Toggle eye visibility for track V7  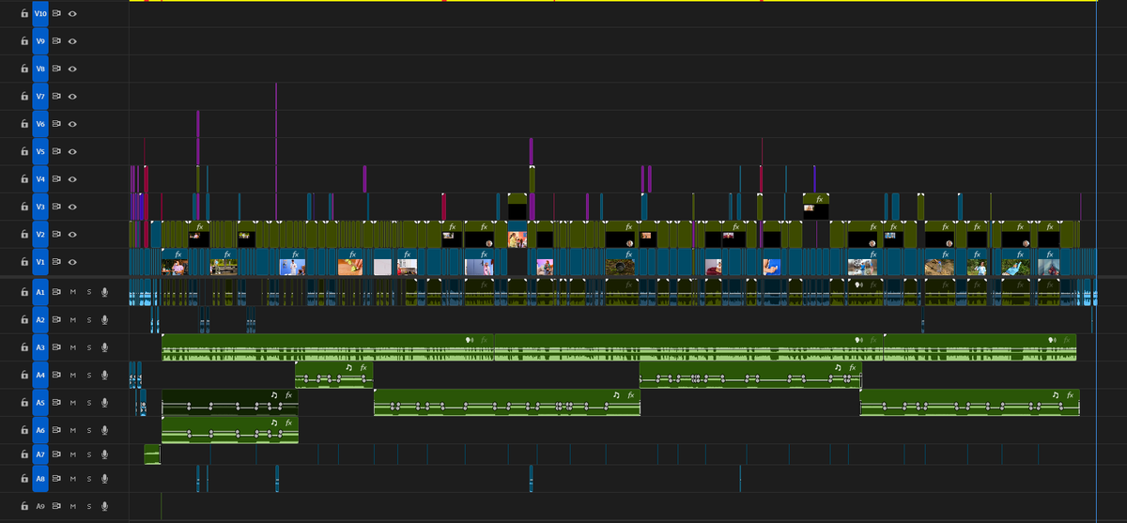point(72,97)
